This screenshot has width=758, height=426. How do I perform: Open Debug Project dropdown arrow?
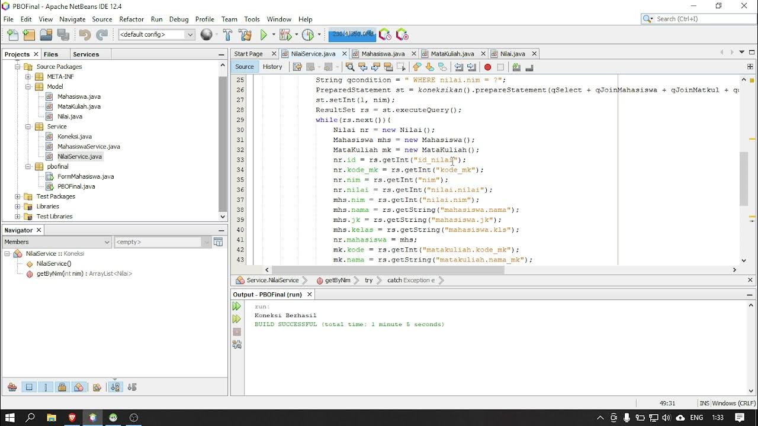pyautogui.click(x=296, y=35)
